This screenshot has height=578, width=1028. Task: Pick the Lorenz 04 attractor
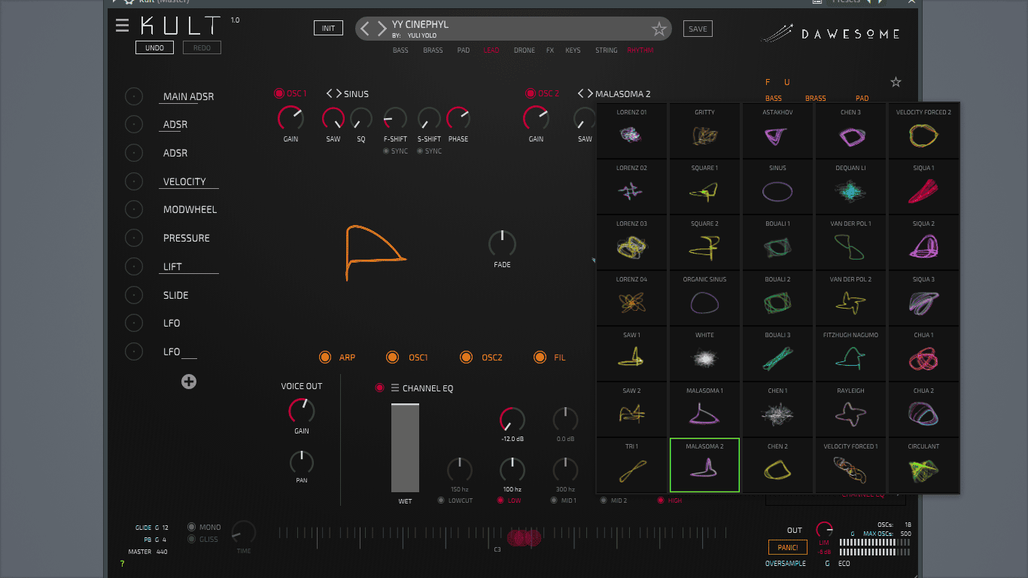point(632,297)
